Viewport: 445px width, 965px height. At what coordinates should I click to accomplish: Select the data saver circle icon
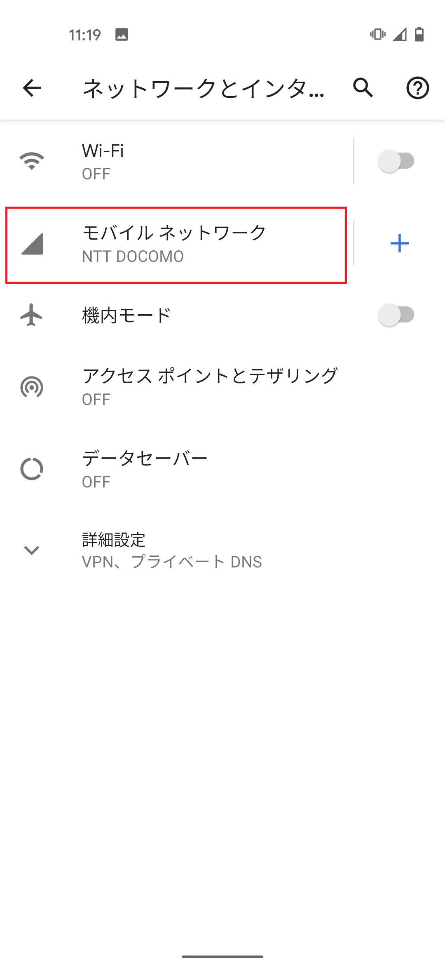32,469
